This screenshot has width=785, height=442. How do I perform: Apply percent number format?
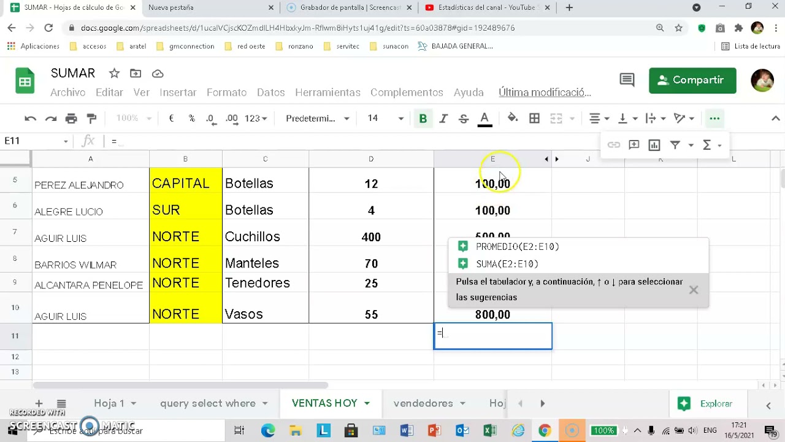191,118
